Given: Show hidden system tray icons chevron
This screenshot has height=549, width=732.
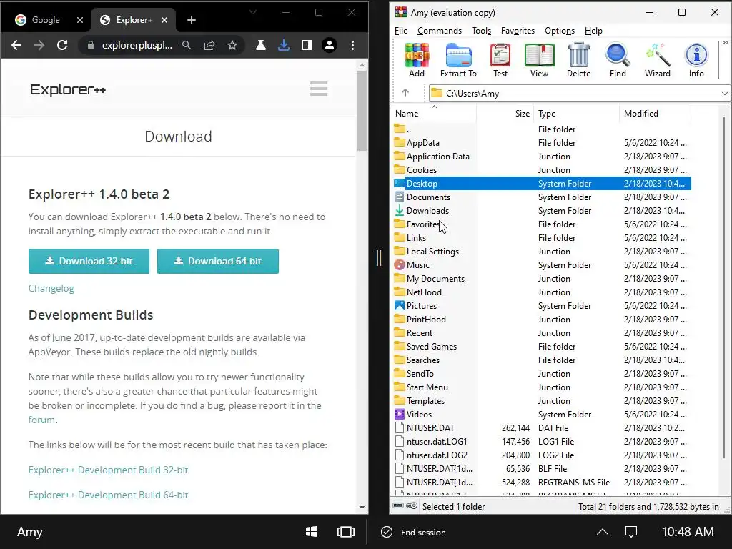Looking at the screenshot, I should coord(603,532).
